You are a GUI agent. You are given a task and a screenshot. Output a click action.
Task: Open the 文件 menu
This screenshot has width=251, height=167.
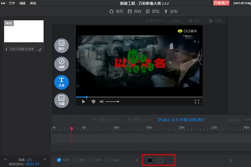[x=12, y=3]
